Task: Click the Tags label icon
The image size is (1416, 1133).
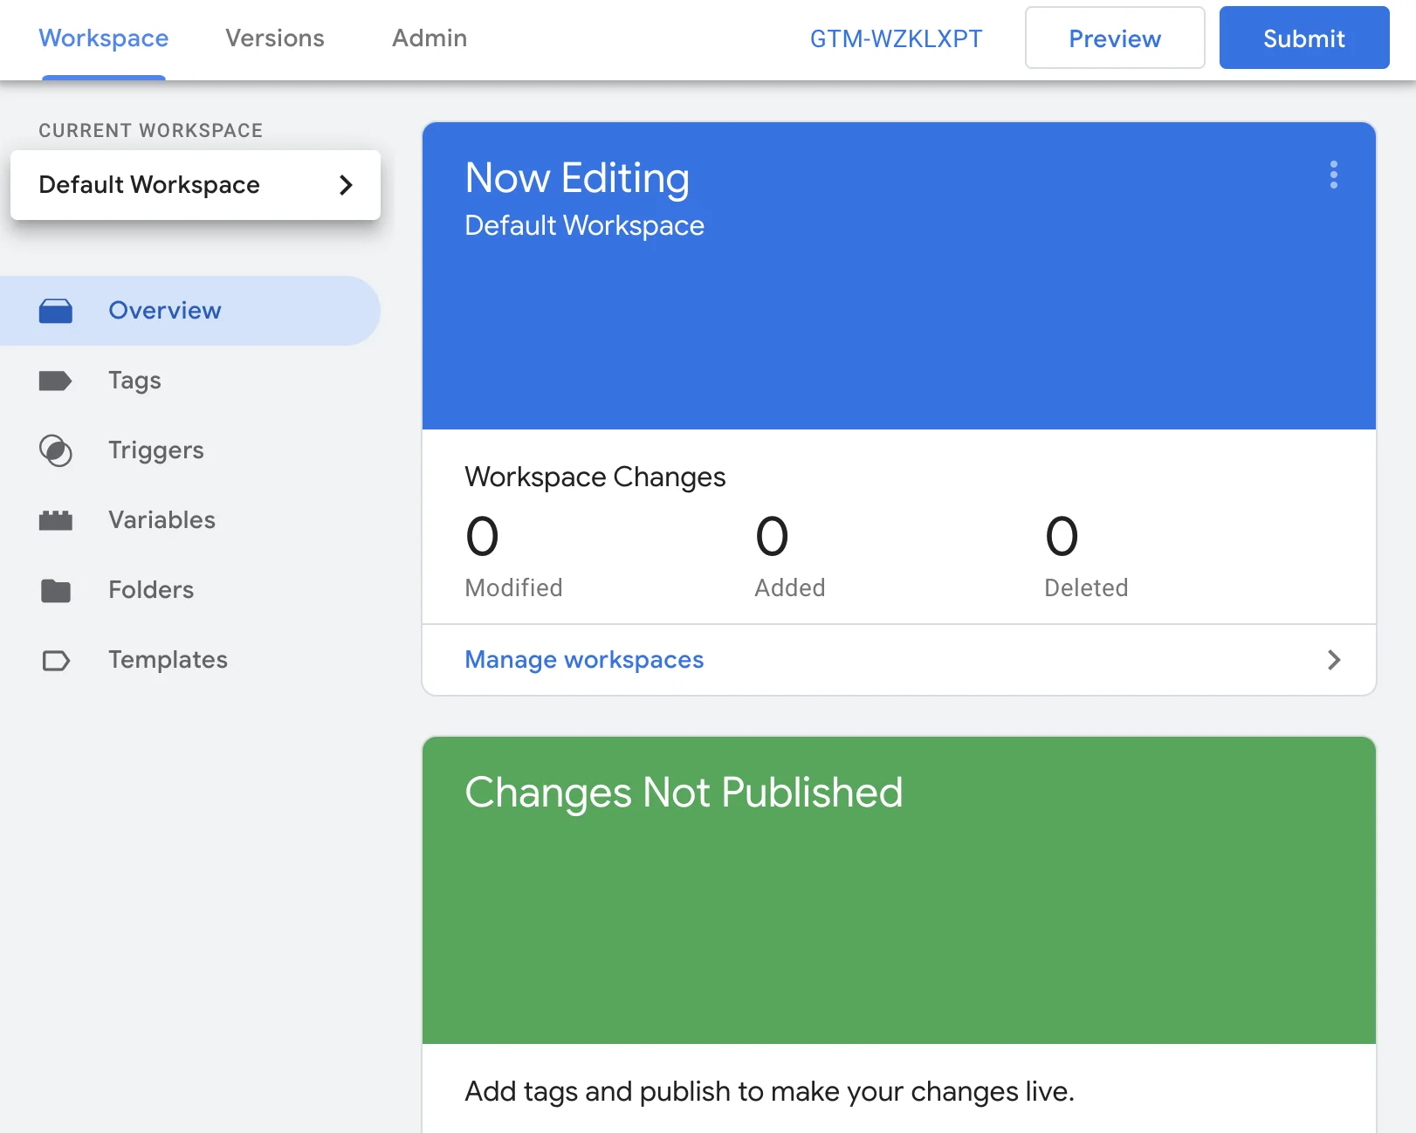Action: (56, 381)
